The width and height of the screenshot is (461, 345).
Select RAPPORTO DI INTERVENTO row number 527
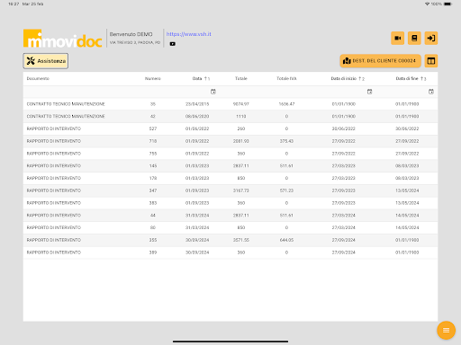pos(230,128)
